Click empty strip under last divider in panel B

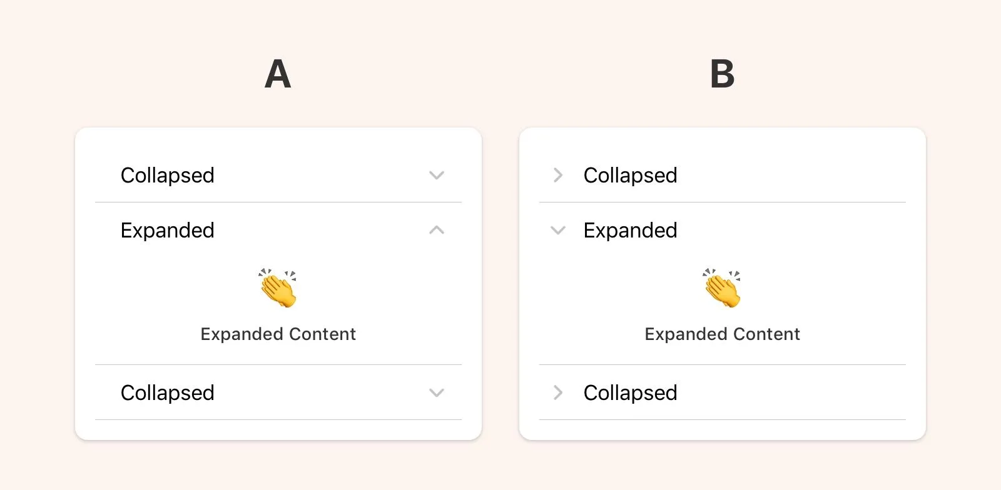pos(723,429)
